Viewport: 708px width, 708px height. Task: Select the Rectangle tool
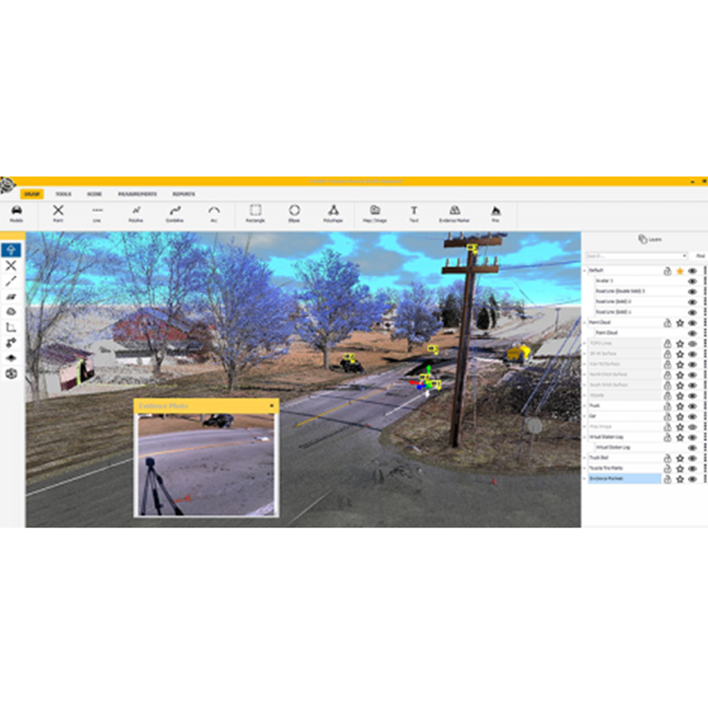click(254, 211)
